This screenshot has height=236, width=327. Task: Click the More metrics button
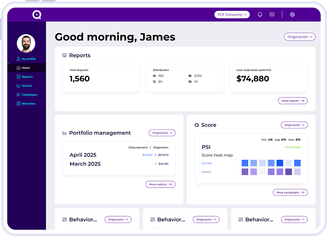[160, 184]
